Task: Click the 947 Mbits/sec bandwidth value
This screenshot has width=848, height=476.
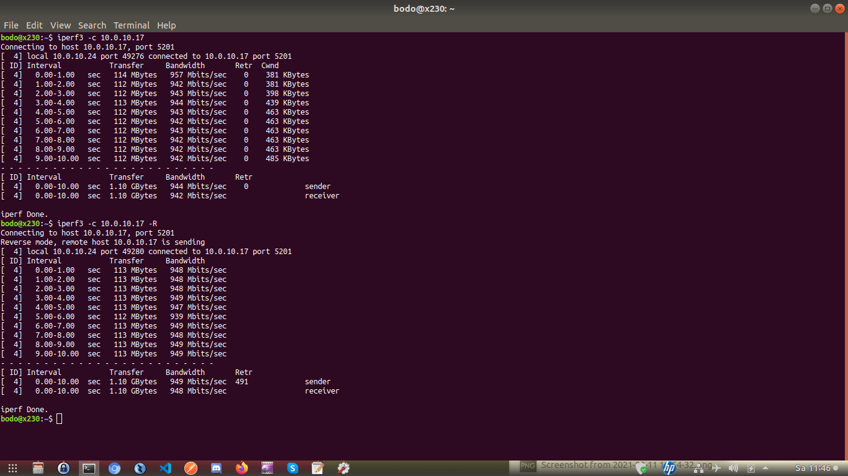Action: coord(198,307)
